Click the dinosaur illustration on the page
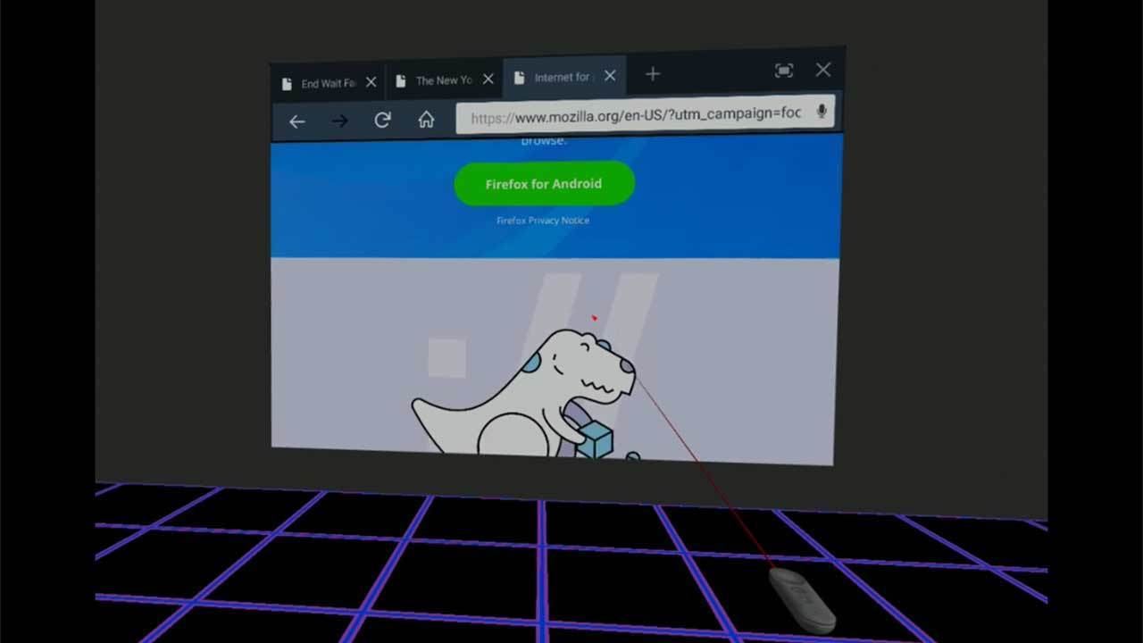This screenshot has width=1143, height=643. (525, 394)
